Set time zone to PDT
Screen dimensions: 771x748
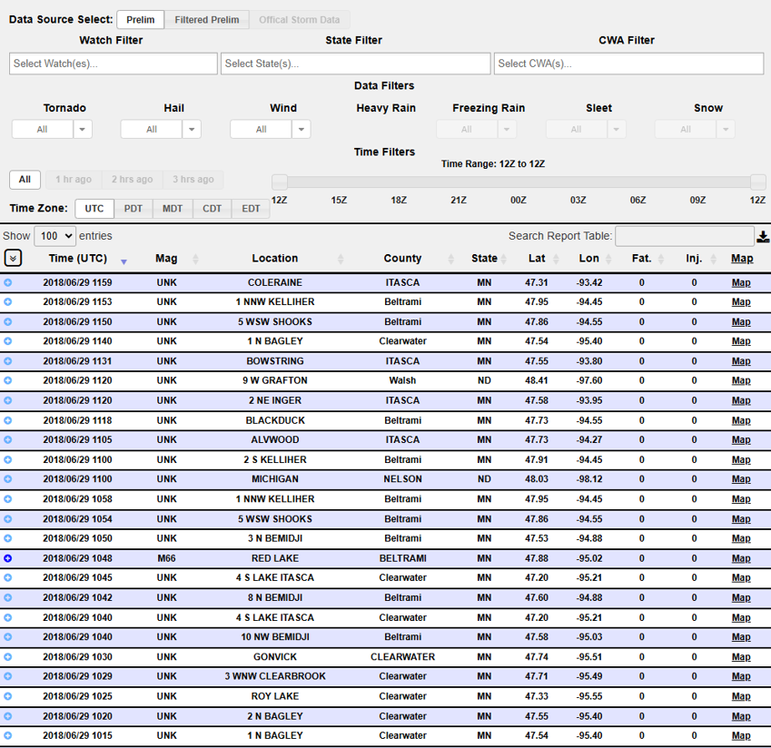pos(133,209)
